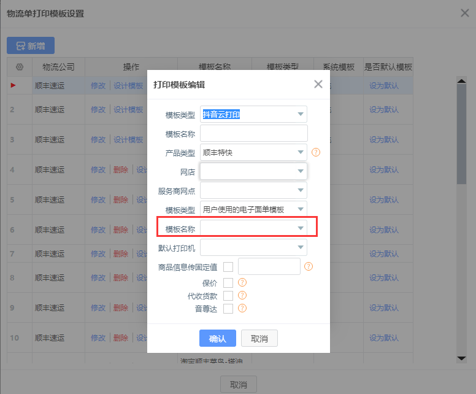
Task: Enable the 商品信息传固定值 checkbox
Action: pyautogui.click(x=228, y=267)
